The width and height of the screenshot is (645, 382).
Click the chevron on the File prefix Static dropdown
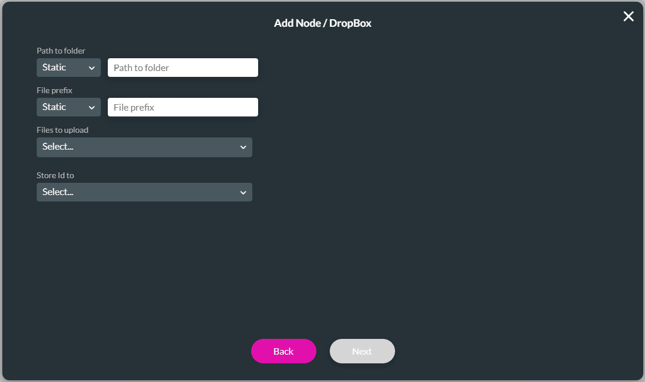click(92, 107)
